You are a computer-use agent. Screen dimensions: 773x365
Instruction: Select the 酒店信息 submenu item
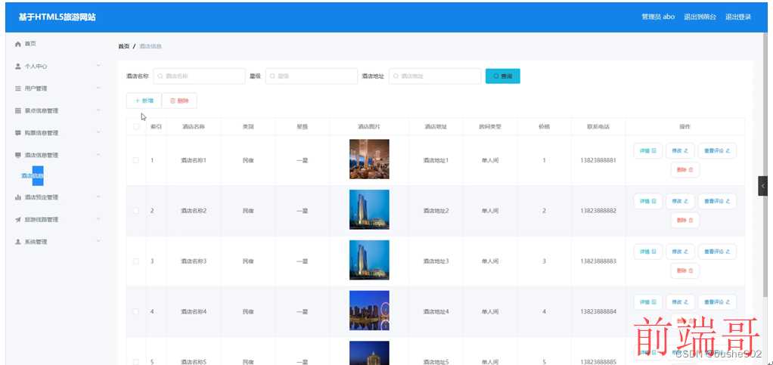33,176
